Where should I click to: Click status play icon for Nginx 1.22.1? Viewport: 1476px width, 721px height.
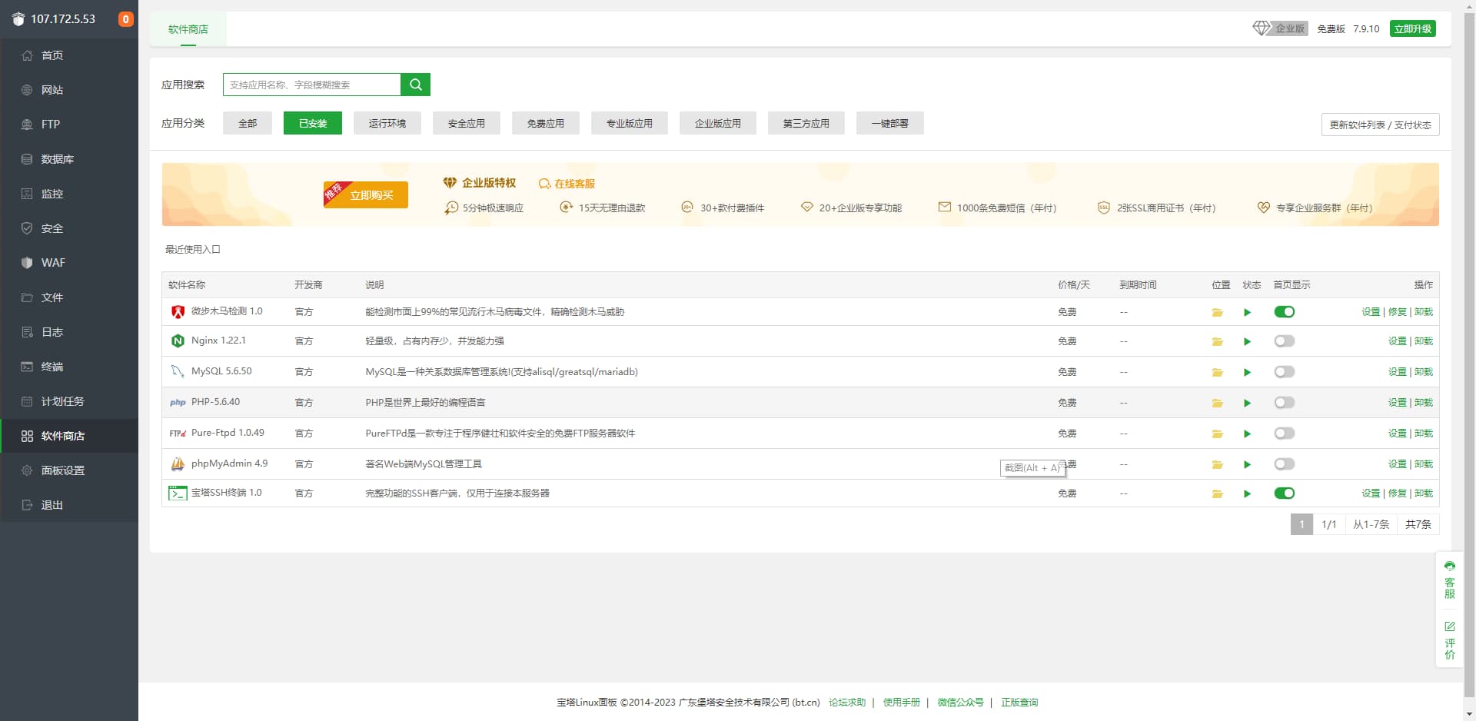(x=1247, y=341)
